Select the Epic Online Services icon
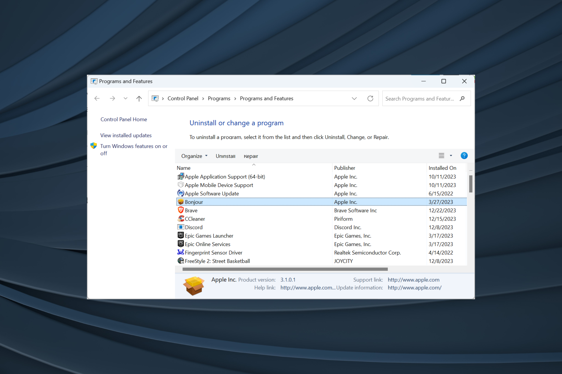562x374 pixels. coord(181,244)
